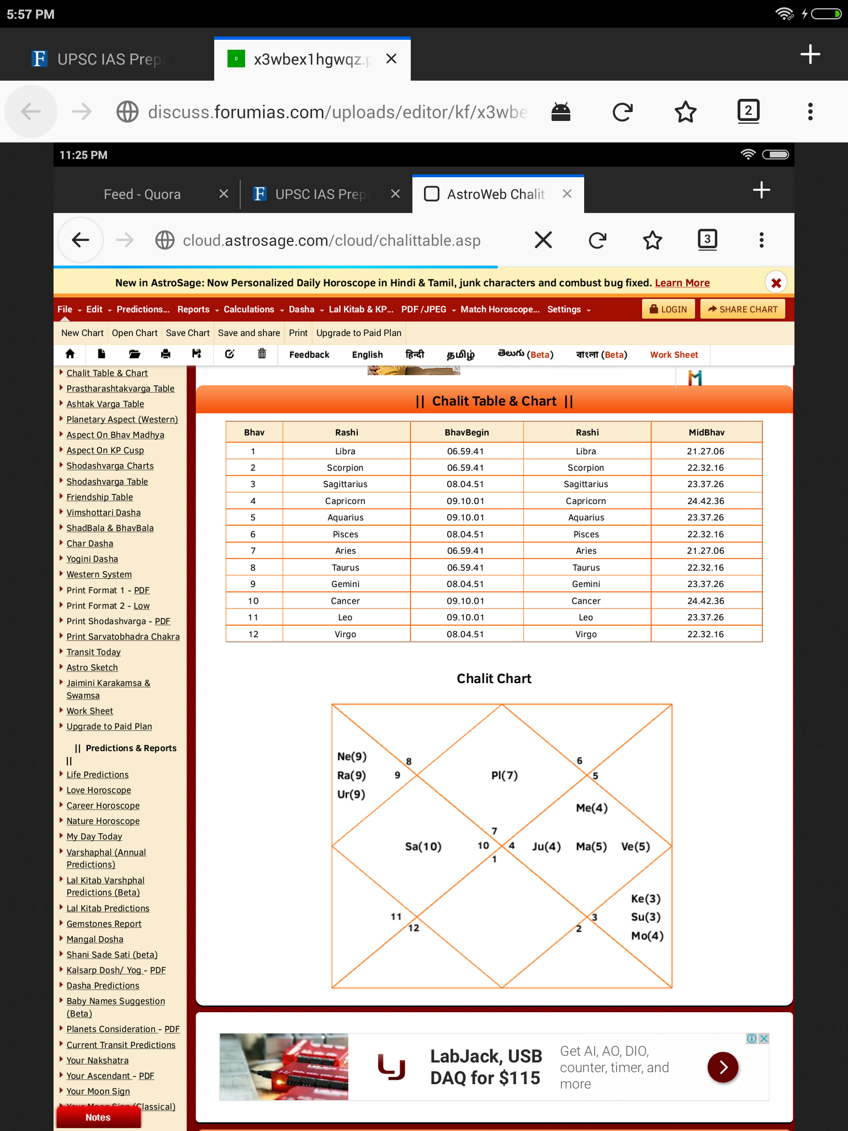Refresh the astrosage chalit table page
848x1131 pixels.
click(597, 240)
